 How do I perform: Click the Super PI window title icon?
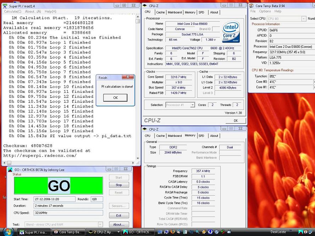(x=5, y=6)
